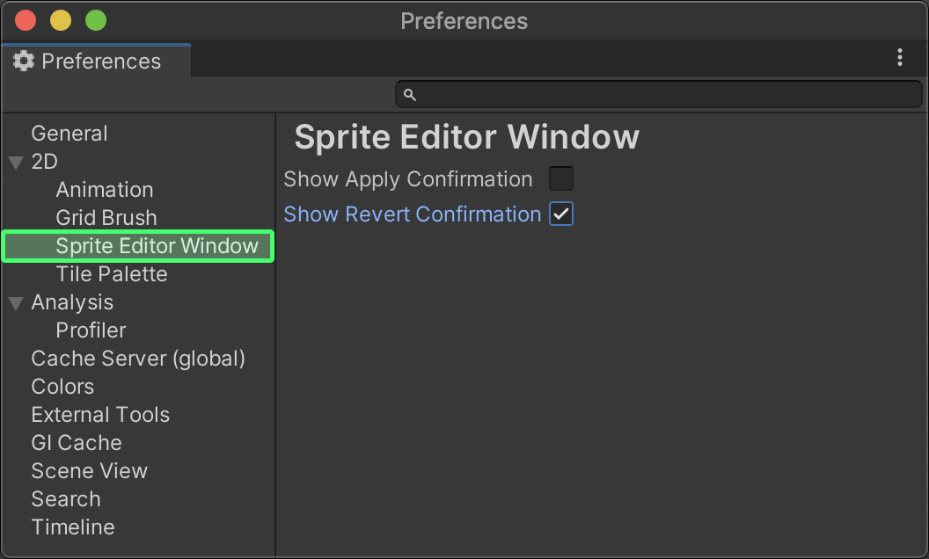Click the Show Revert Confirmation label
Viewport: 929px width, 559px height.
pos(413,214)
